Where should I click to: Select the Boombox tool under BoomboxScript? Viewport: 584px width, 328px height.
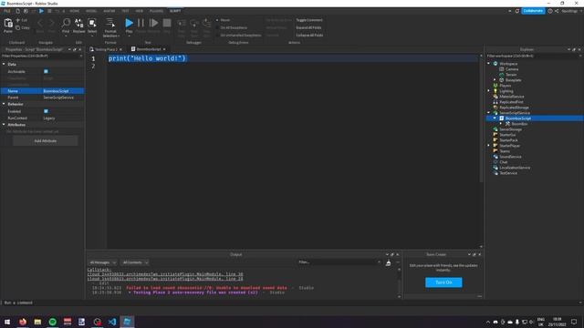[519, 124]
